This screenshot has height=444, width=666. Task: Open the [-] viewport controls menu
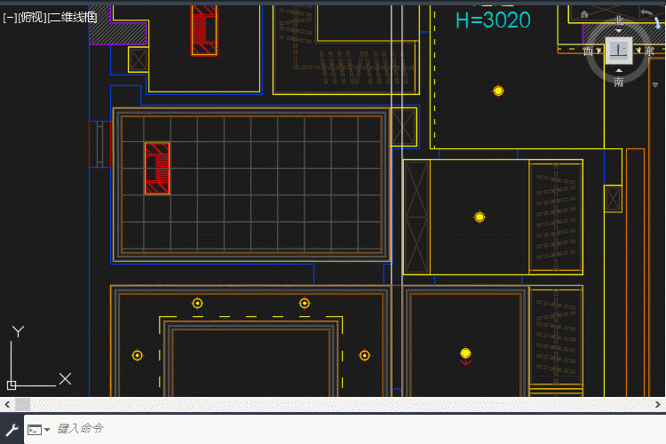click(x=10, y=18)
